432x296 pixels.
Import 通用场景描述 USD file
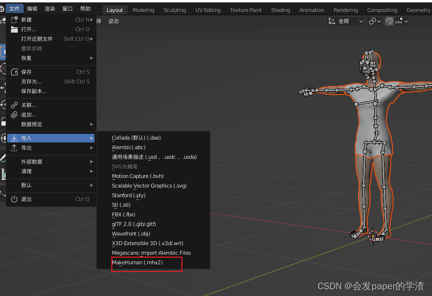pos(153,157)
